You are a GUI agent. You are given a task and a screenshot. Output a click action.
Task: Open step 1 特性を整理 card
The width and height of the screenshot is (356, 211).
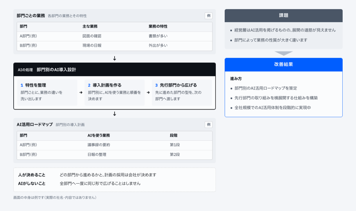tap(47, 92)
